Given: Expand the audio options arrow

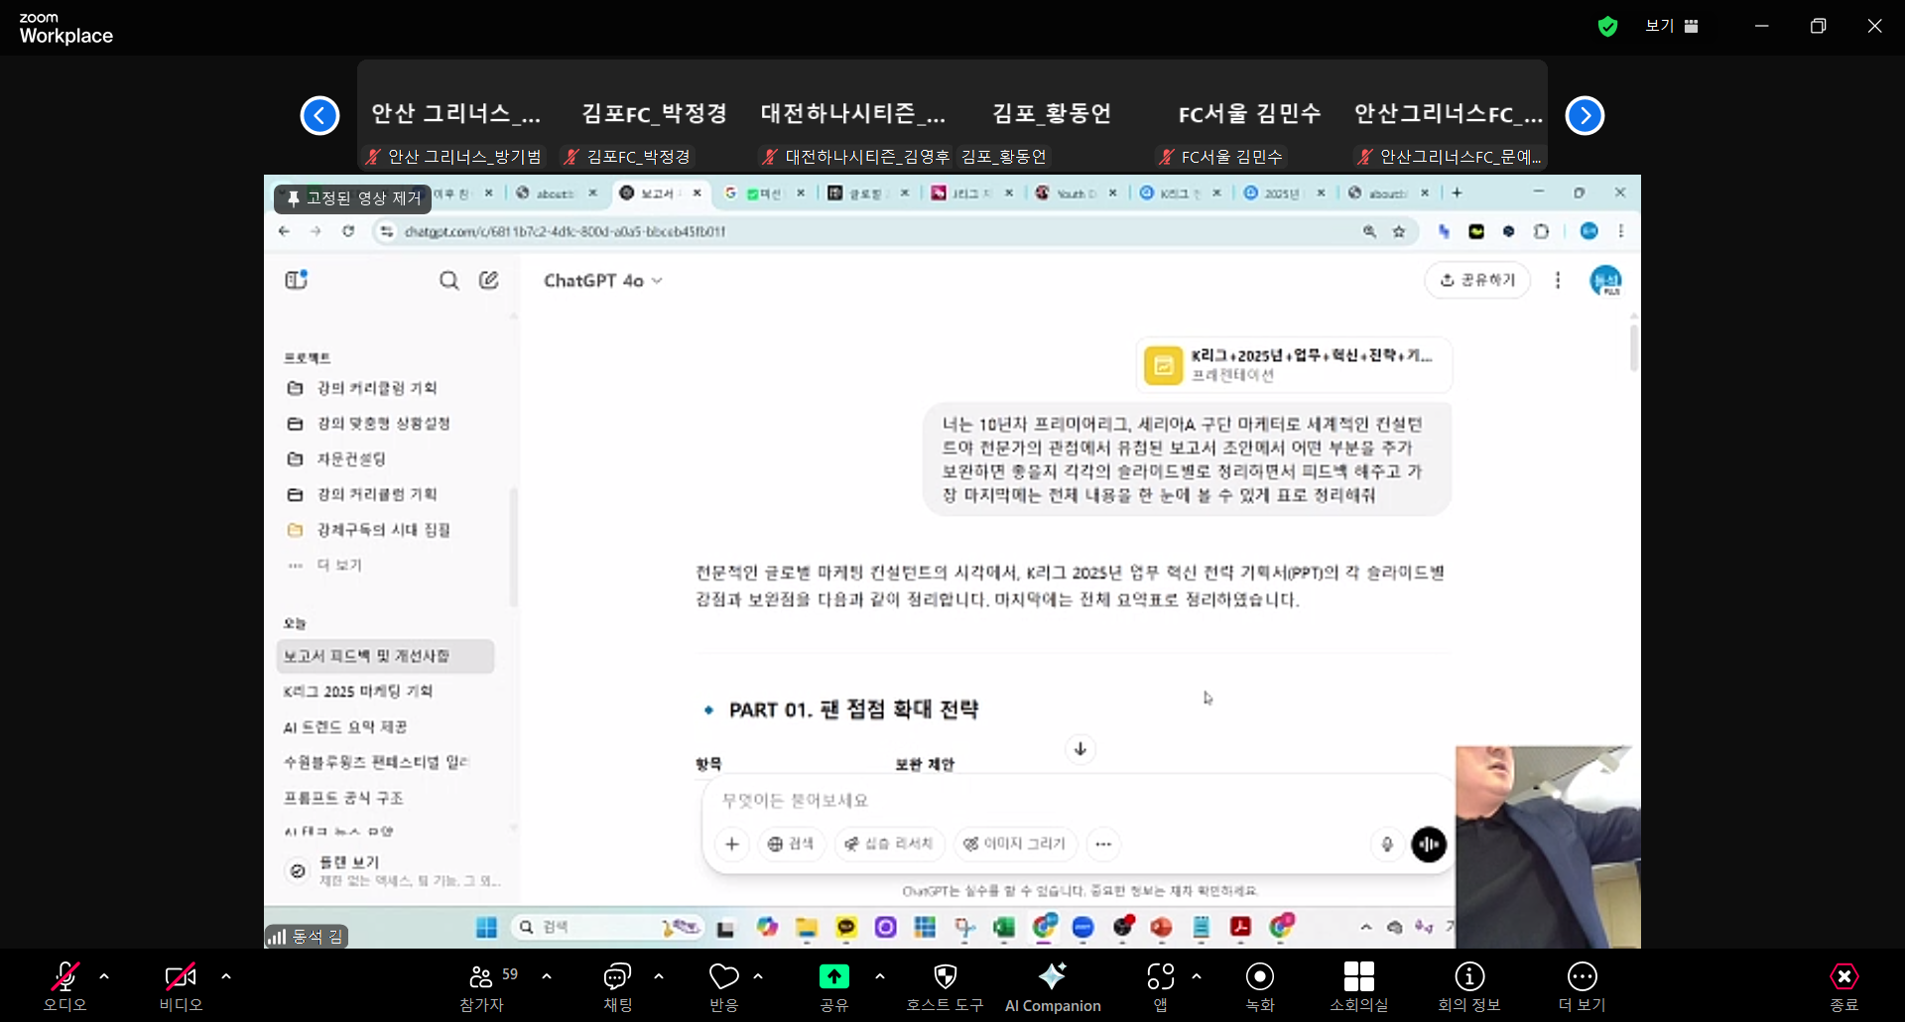Looking at the screenshot, I should click(104, 977).
